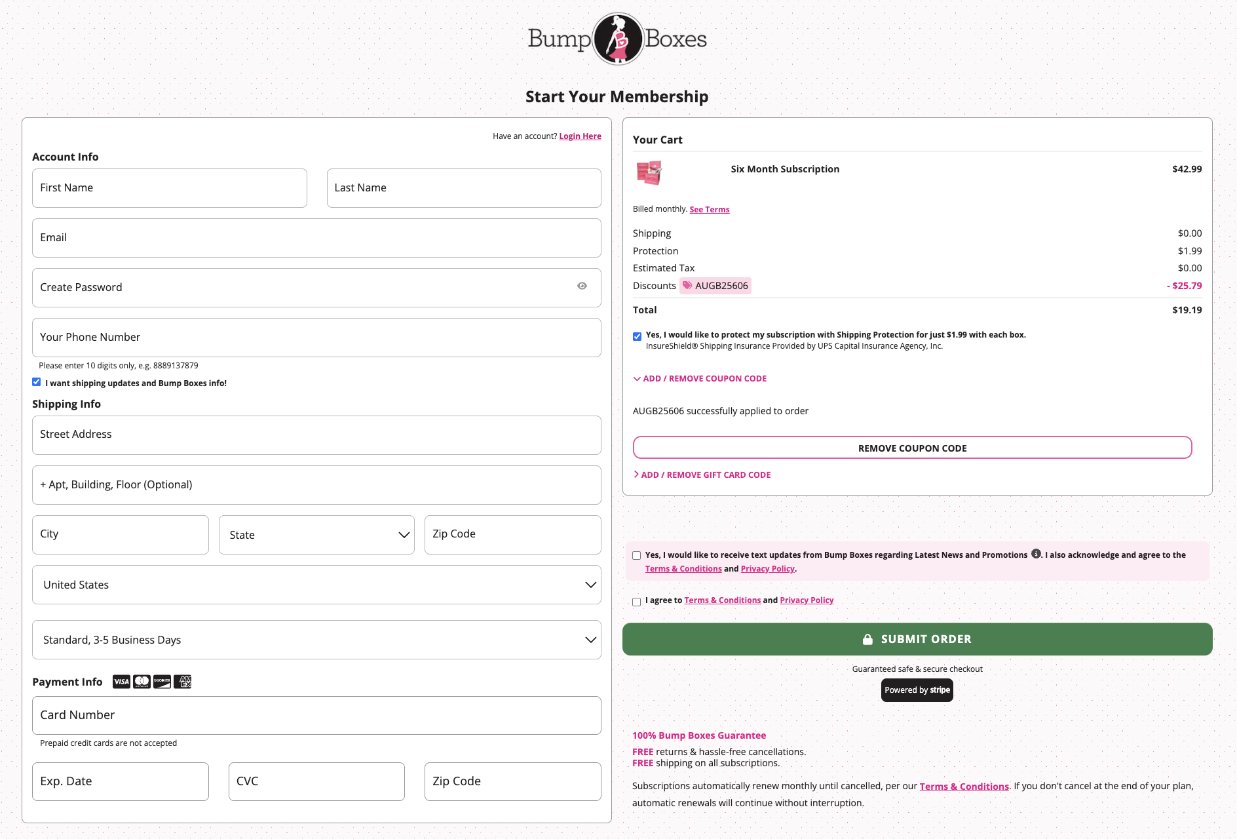
Task: Click the $19.19 total amount
Action: click(x=1187, y=310)
